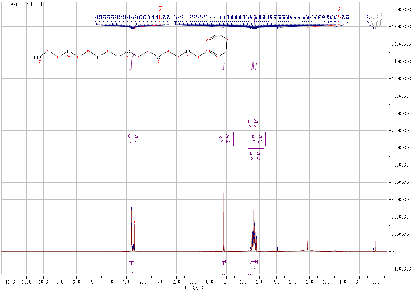Click the 13000000 intensity axis label
413x291 pixels.
[x=401, y=27]
